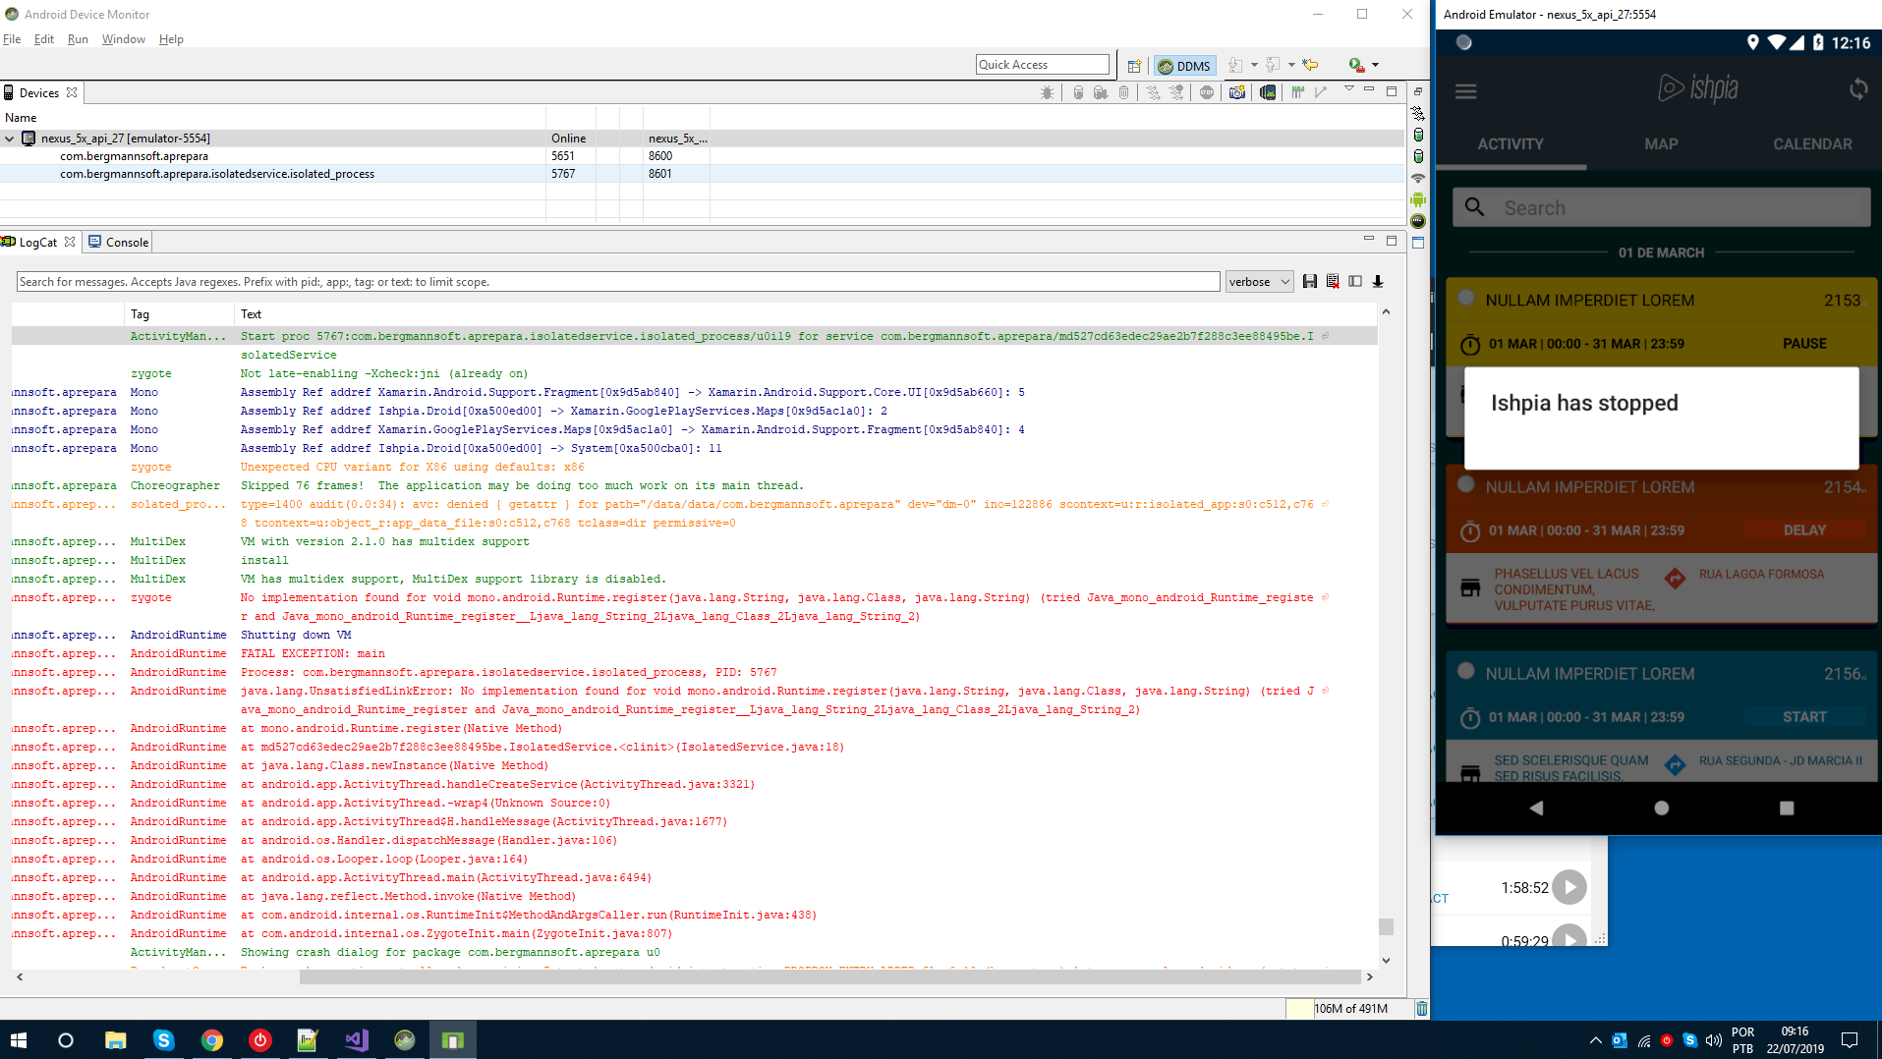The height and width of the screenshot is (1059, 1882).
Task: Take a device screenshot with the camera icon
Action: pos(1236,91)
